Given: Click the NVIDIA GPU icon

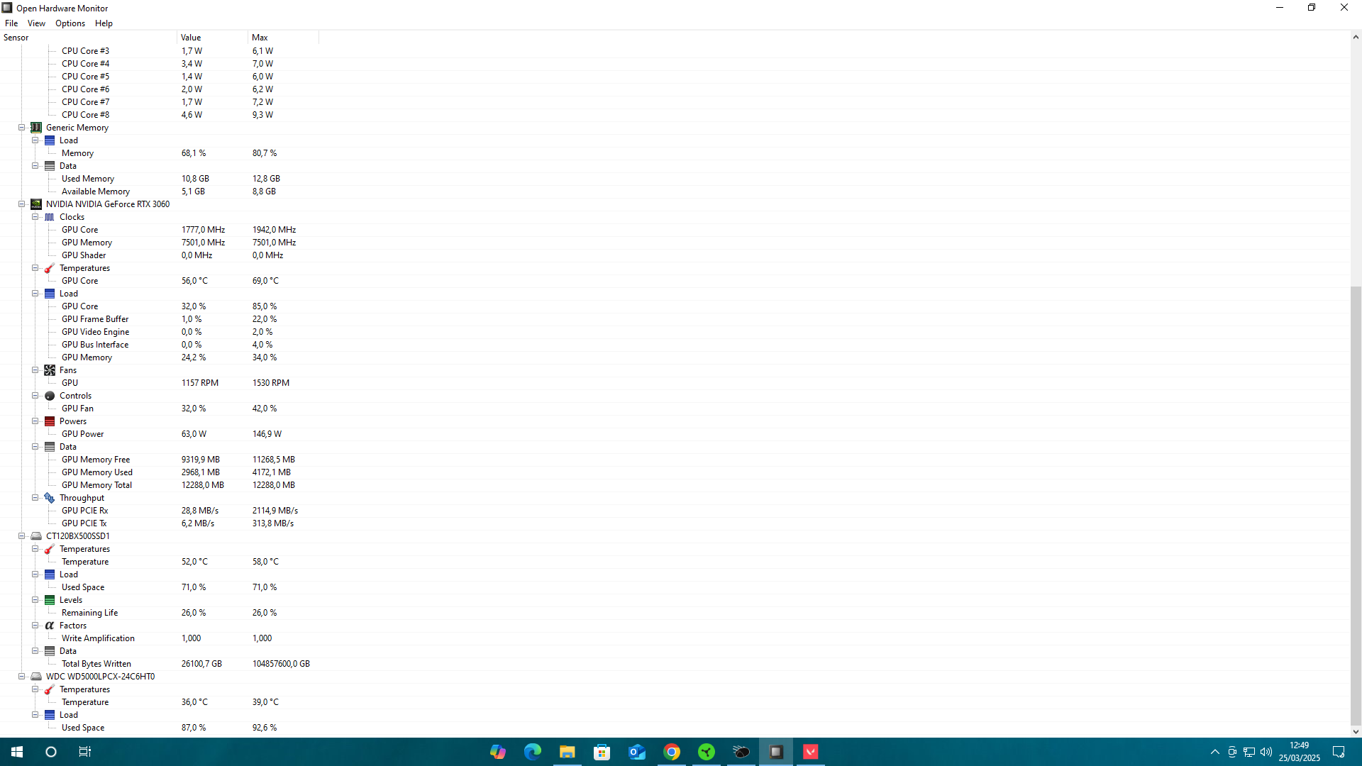Looking at the screenshot, I should pos(36,204).
